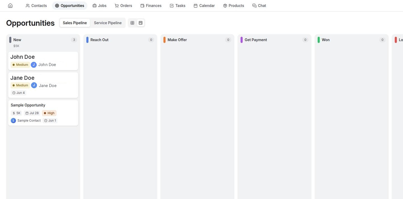Open the Jane Doe opportunity card title
The width and height of the screenshot is (403, 199).
tap(22, 78)
